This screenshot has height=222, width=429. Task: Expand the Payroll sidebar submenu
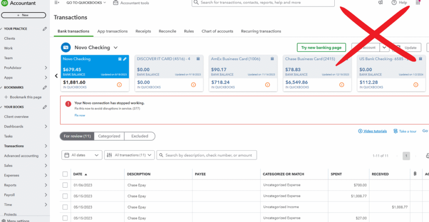(46, 195)
